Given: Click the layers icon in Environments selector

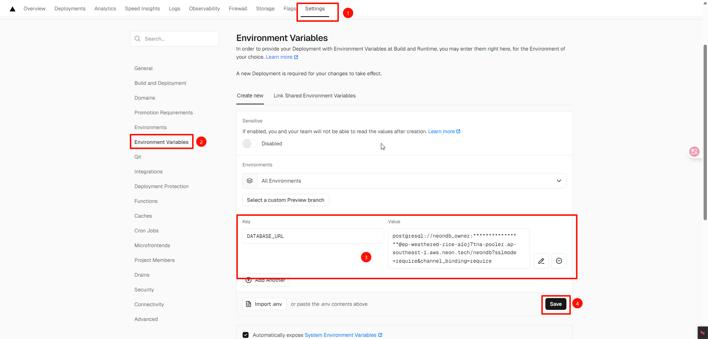Looking at the screenshot, I should (x=250, y=181).
